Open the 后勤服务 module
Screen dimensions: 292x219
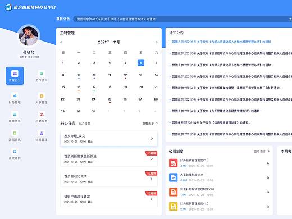[42, 117]
